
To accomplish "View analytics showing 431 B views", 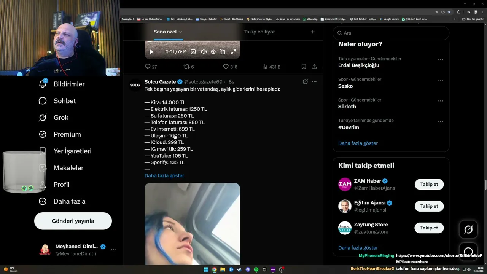I will [x=271, y=67].
